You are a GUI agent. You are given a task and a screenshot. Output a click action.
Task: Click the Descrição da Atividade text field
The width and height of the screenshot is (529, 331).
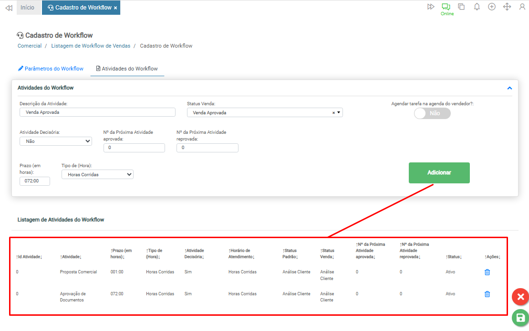pos(97,112)
